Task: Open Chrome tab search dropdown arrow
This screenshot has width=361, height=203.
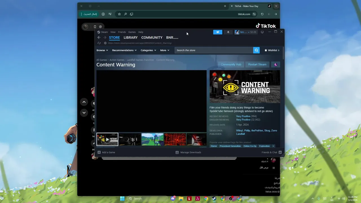Action: pos(276,6)
